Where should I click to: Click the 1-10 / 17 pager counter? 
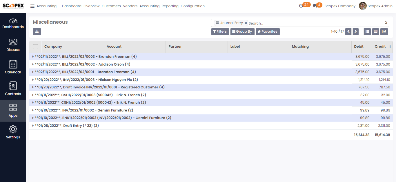tap(337, 31)
